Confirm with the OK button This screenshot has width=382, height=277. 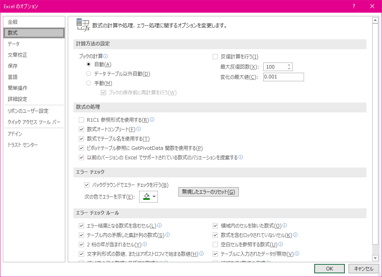(329, 268)
